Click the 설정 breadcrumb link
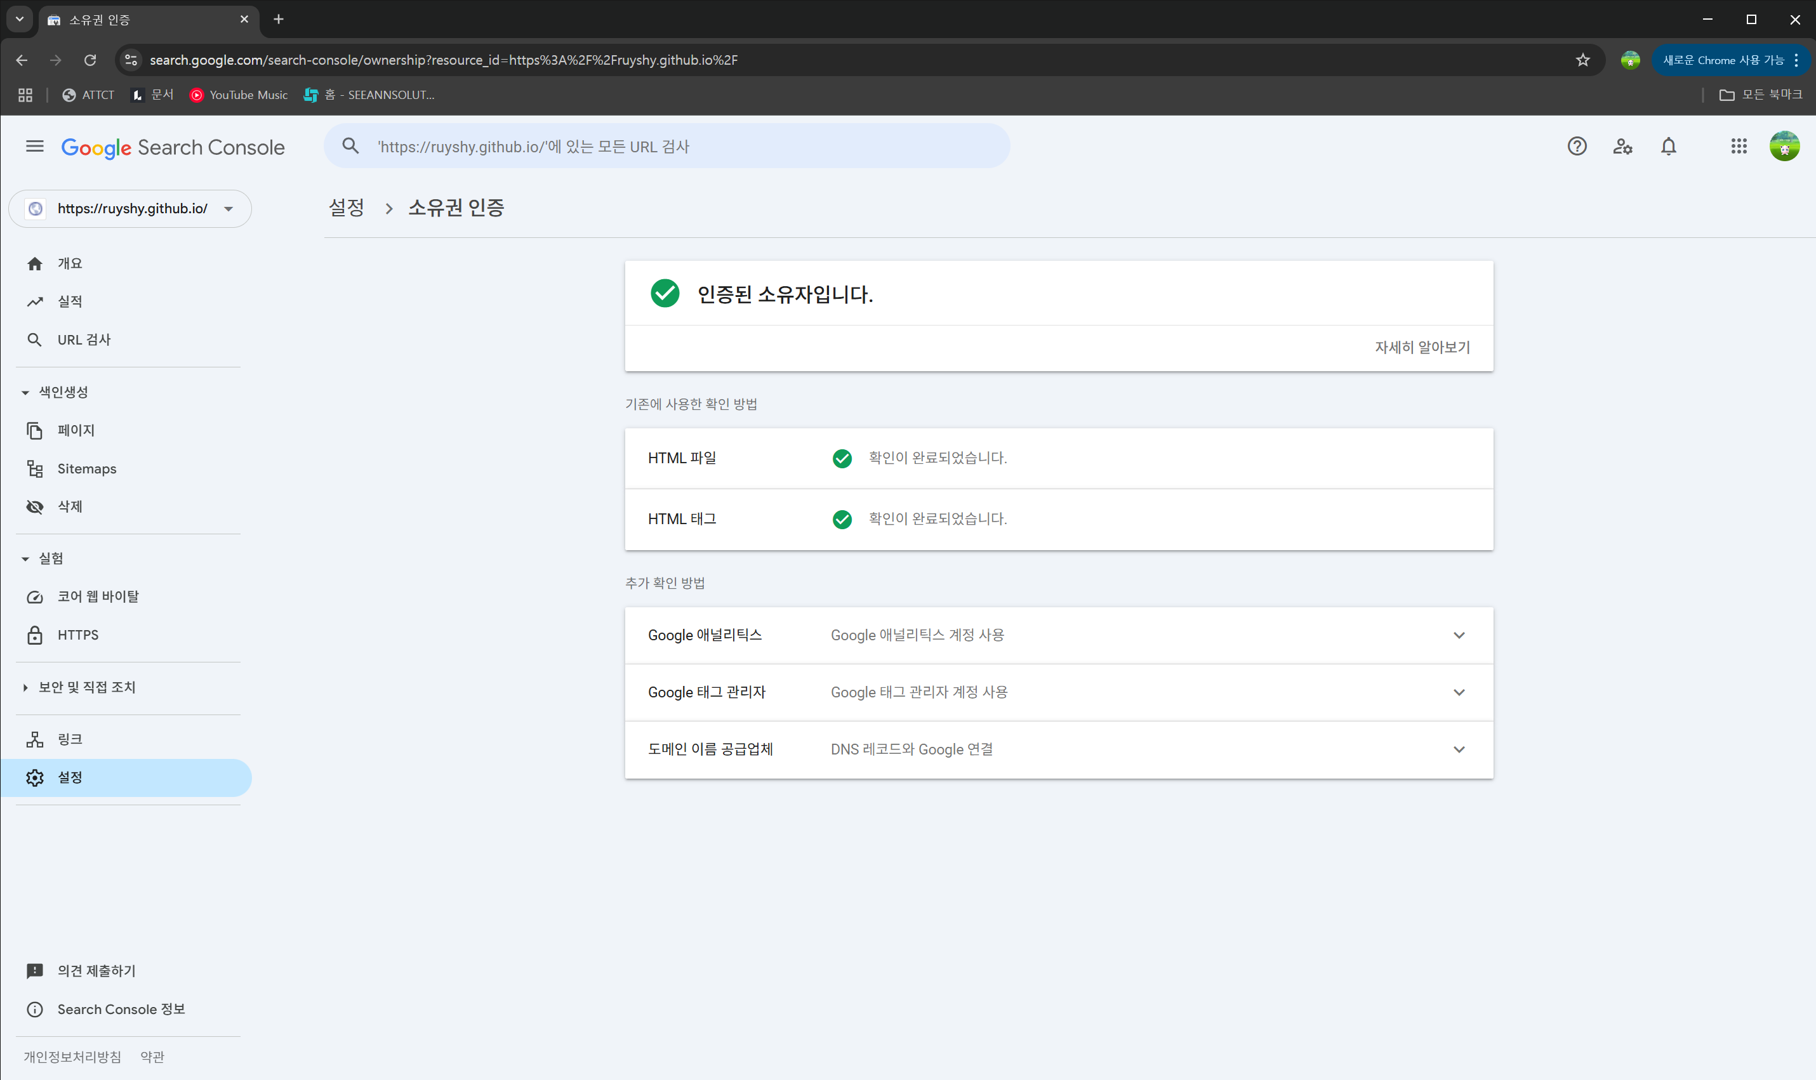1816x1080 pixels. click(x=347, y=208)
